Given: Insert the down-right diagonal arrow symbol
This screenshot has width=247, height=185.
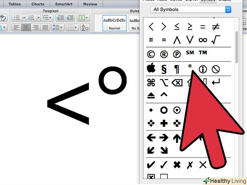Looking at the screenshot, I should click(164, 150).
